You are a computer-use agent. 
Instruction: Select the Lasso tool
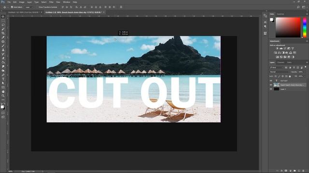(x=3, y=25)
